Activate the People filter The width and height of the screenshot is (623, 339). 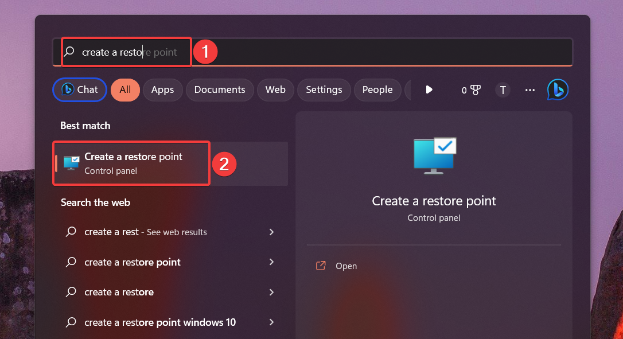[x=377, y=89]
